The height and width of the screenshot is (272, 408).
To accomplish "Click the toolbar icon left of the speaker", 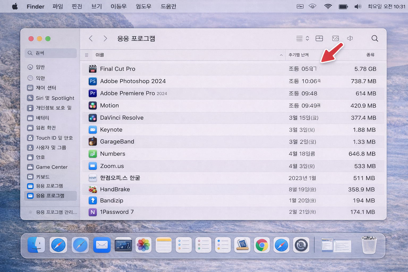I will (x=335, y=39).
